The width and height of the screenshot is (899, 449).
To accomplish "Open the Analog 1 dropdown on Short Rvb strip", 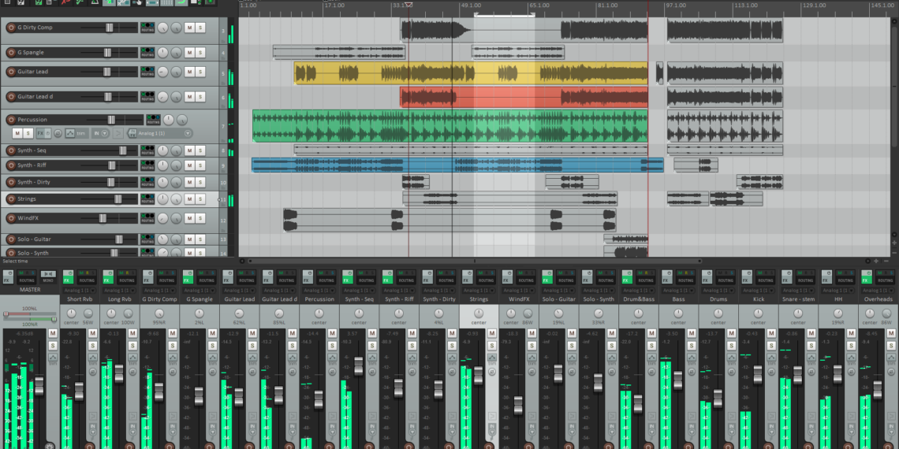I will [79, 290].
